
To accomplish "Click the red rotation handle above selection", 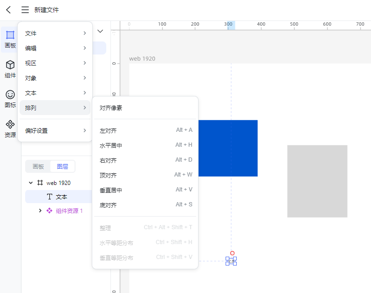I will point(233,253).
